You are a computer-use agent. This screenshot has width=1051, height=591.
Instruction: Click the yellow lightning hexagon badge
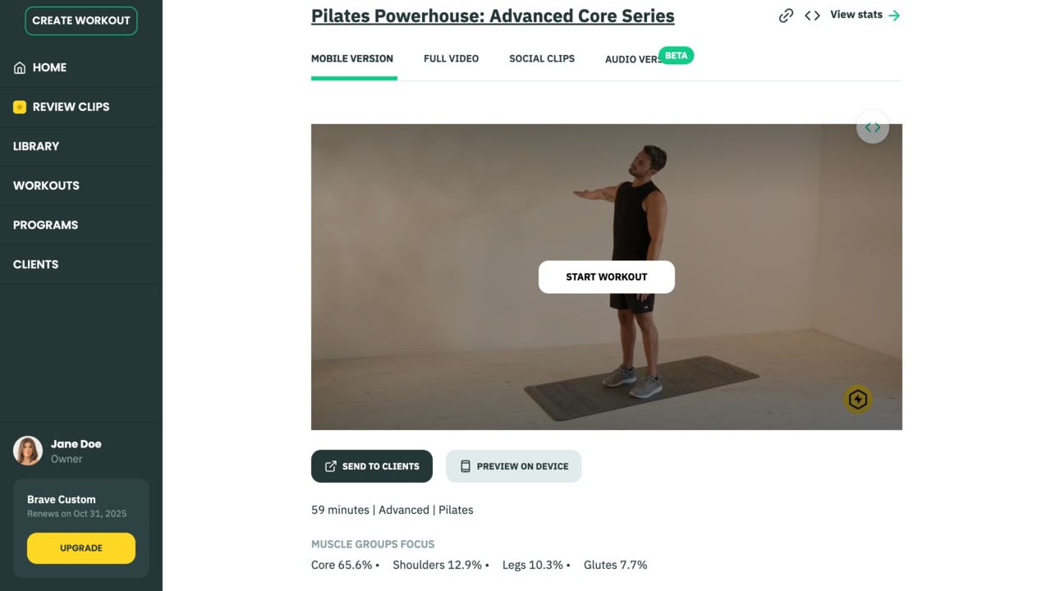[x=857, y=400]
